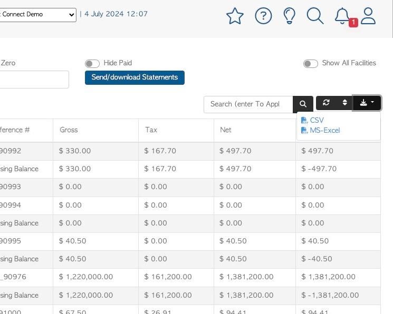Toggle the Hide Paid switch

(x=92, y=64)
